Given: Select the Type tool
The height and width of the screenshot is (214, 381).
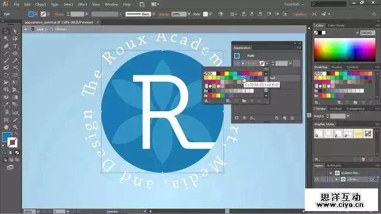Looking at the screenshot, I should coord(15,46).
